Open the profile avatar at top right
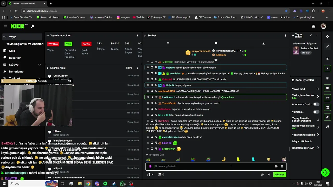 [323, 26]
